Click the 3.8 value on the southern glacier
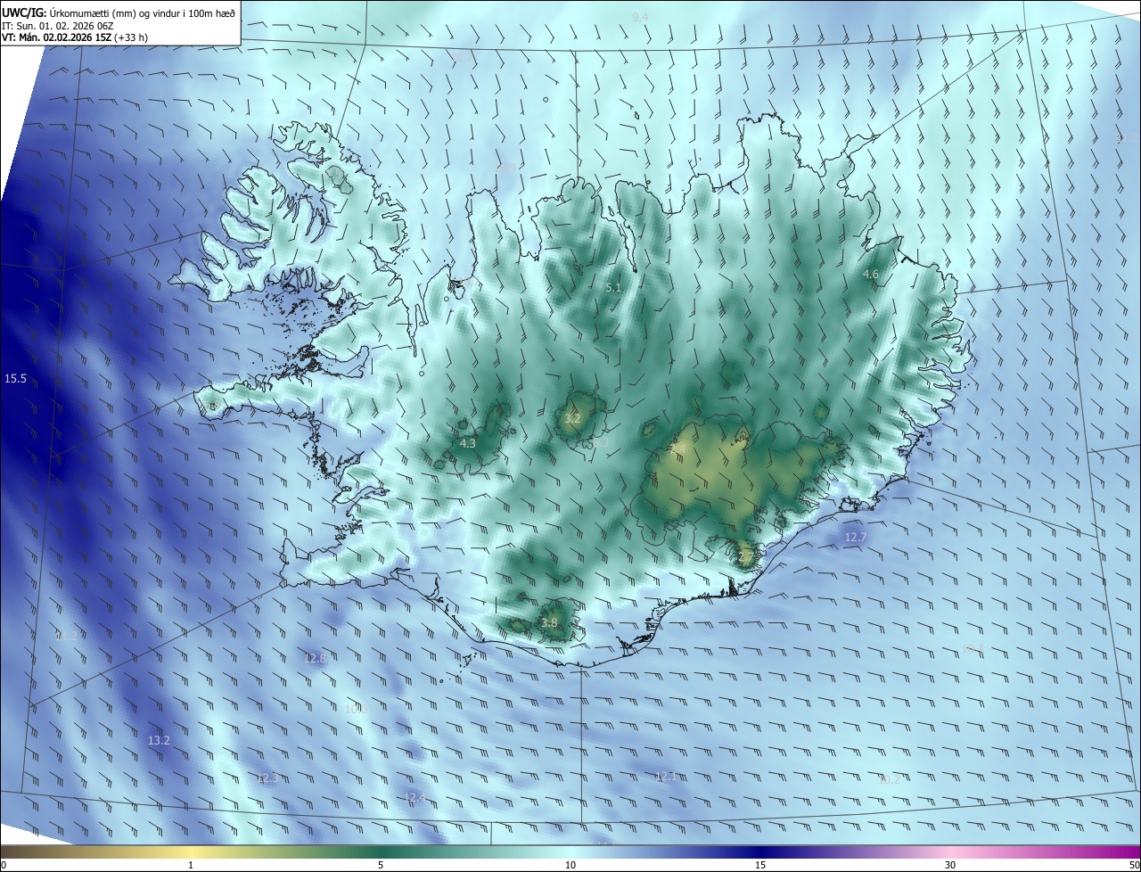The width and height of the screenshot is (1141, 872). tap(549, 623)
